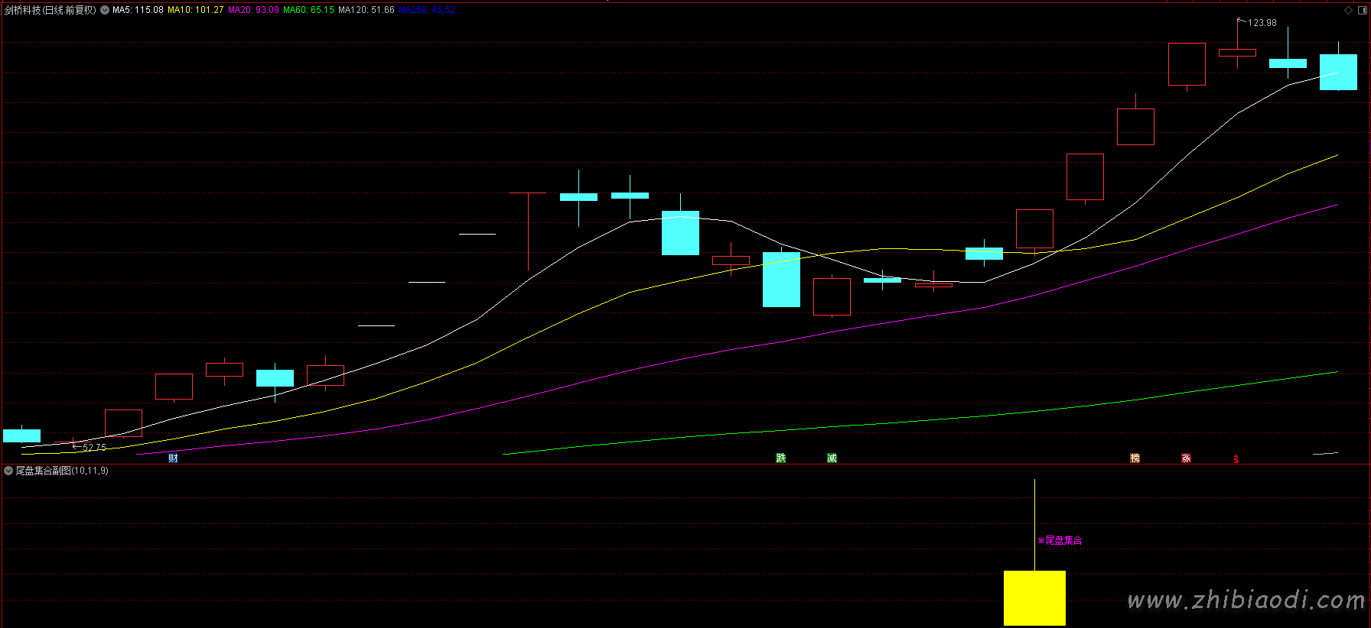Click the red 涨 event marker
Viewport: 1371px width, 628px height.
1186,458
